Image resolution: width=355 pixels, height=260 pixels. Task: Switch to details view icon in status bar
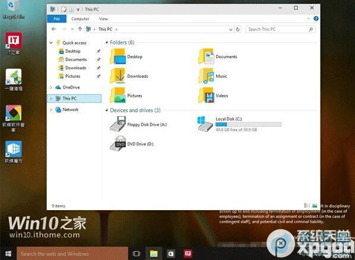(x=306, y=205)
